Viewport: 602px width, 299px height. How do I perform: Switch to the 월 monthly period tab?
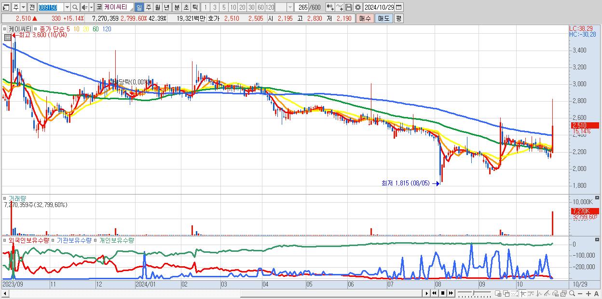point(157,7)
